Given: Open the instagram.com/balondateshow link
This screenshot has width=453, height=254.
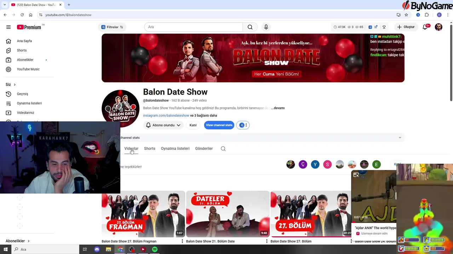Looking at the screenshot, I should [166, 115].
